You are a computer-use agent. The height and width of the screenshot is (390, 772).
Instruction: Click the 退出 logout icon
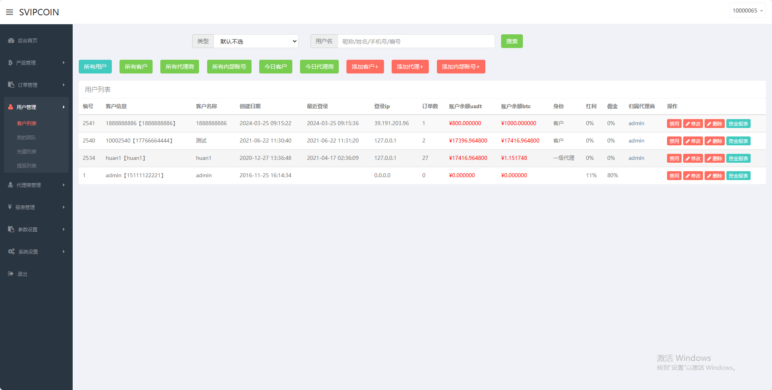11,274
